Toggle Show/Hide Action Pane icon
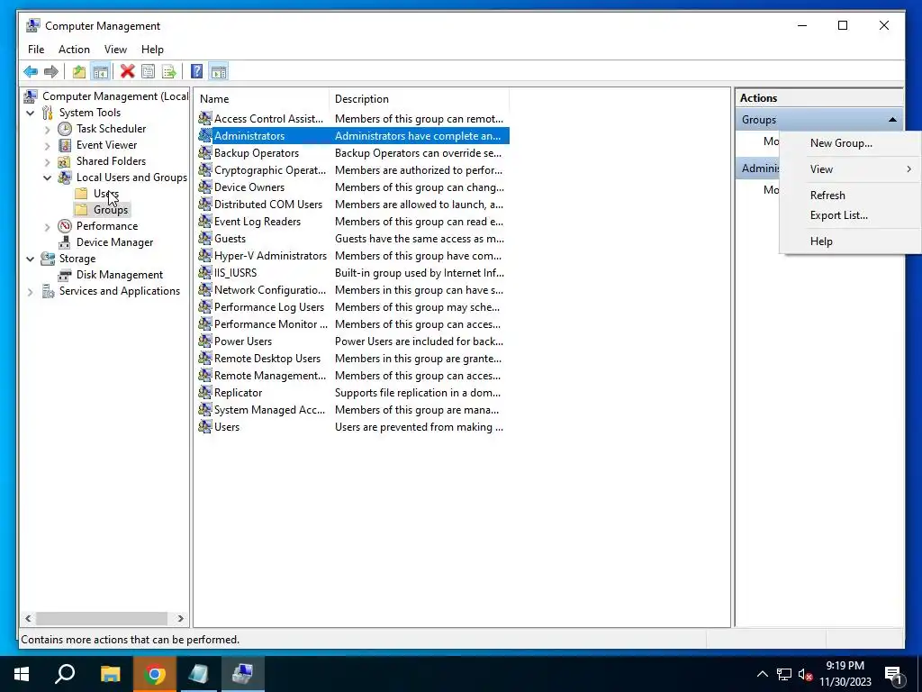The height and width of the screenshot is (692, 922). [219, 72]
